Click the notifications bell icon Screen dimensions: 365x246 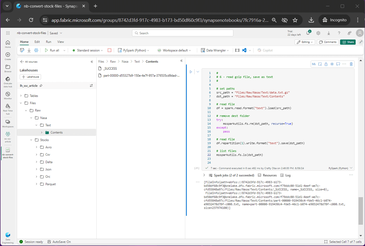click(308, 33)
